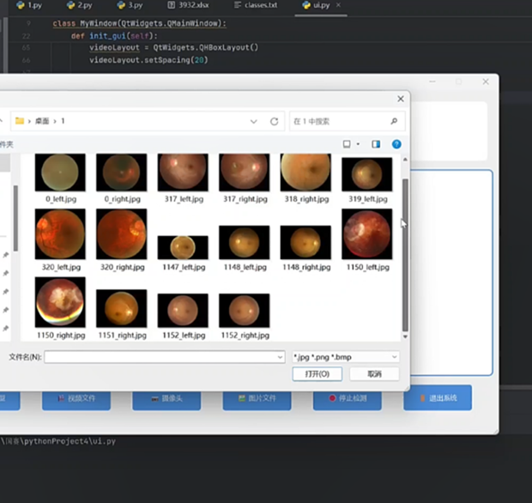Switch to the ui.py editor tab
The width and height of the screenshot is (532, 503).
(317, 5)
